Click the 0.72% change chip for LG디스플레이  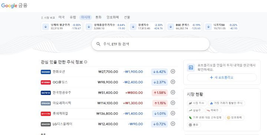tap(159, 124)
